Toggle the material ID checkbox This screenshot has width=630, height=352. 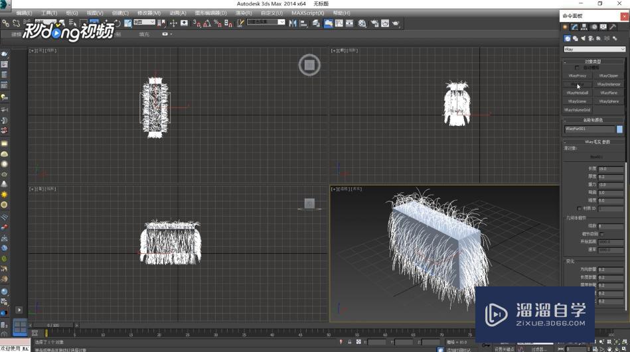[x=579, y=208]
